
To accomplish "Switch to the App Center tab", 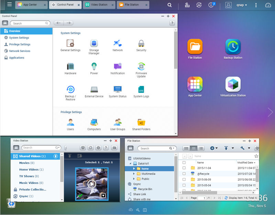I will point(31,5).
